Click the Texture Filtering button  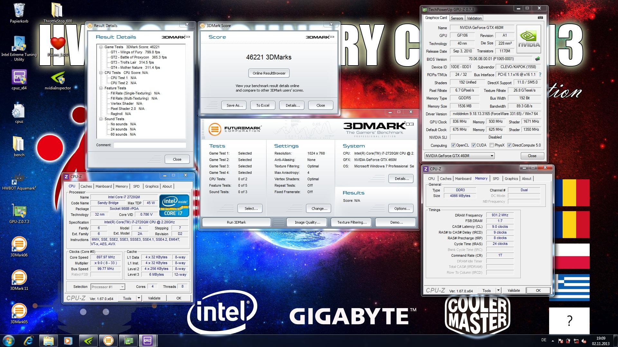click(x=352, y=222)
